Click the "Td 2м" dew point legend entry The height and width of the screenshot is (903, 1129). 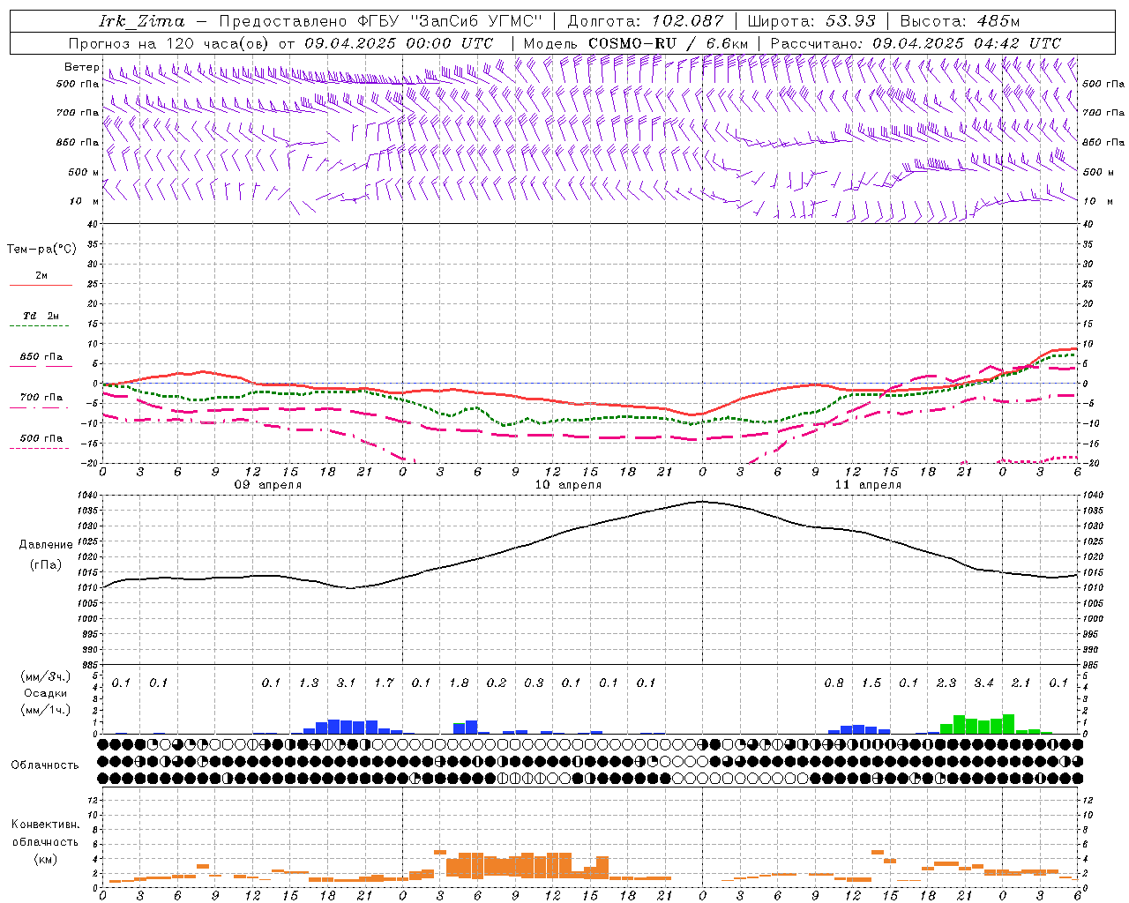(41, 316)
